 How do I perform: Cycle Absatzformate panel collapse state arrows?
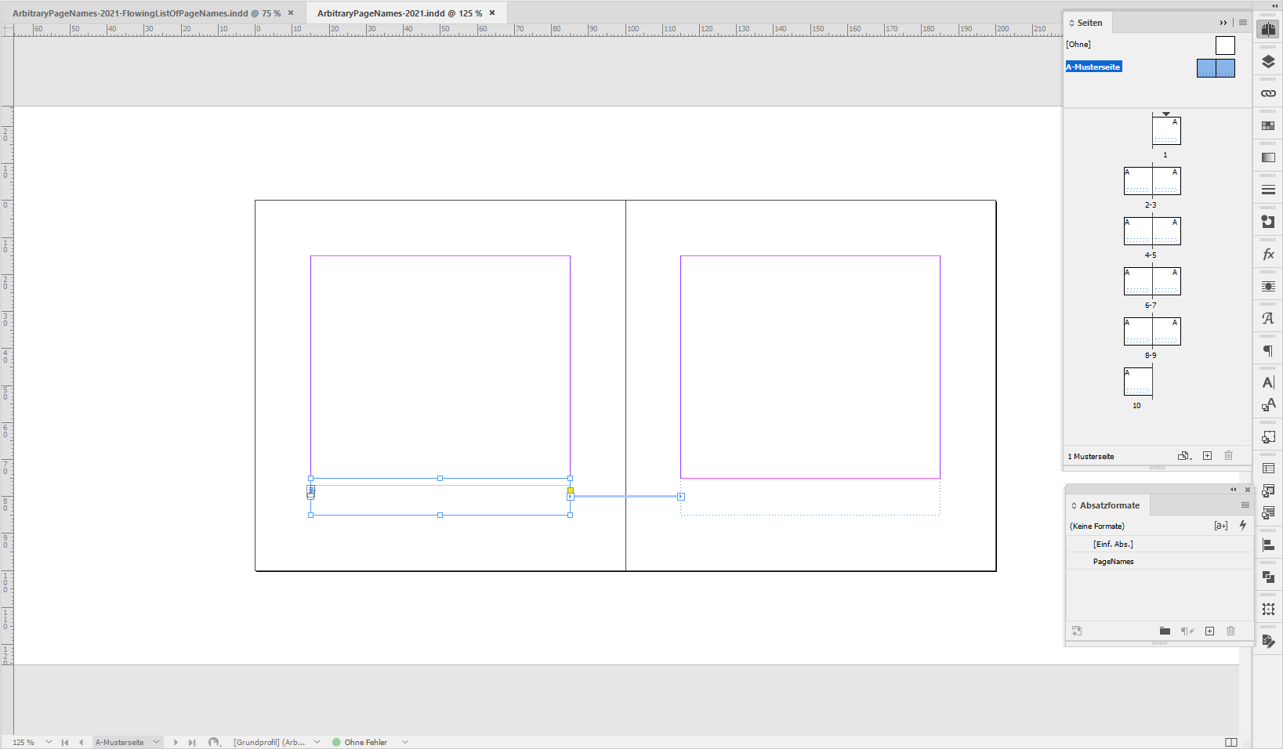[x=1074, y=505]
